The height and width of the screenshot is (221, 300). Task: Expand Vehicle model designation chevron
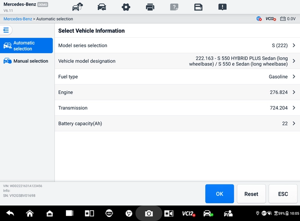point(294,61)
